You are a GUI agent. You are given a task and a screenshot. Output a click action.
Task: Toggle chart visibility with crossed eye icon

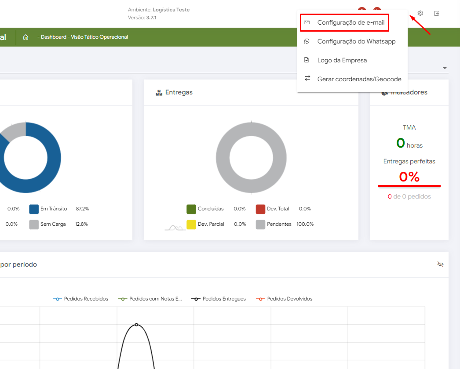[441, 264]
